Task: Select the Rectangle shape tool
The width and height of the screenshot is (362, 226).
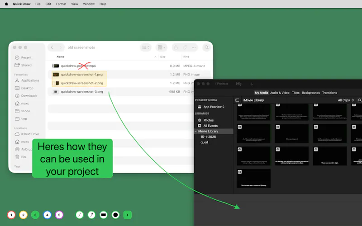Action: 104,215
